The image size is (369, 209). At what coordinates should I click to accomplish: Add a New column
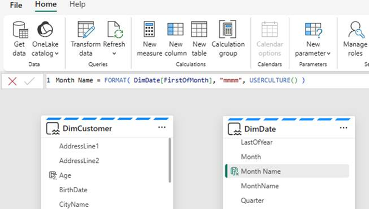point(176,39)
